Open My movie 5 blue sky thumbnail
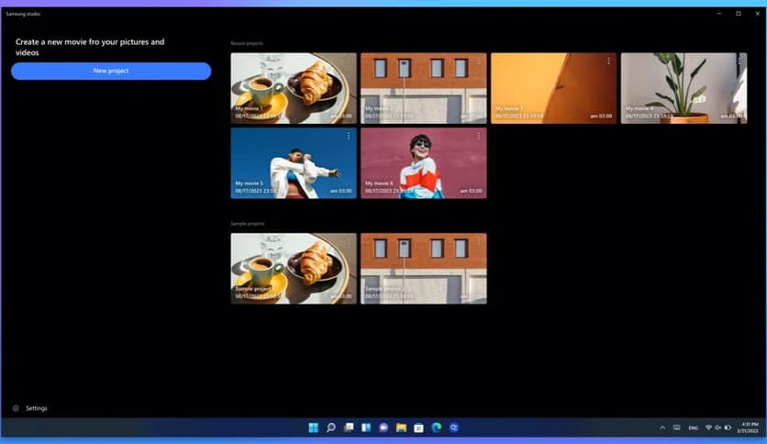767x444 pixels. point(294,163)
